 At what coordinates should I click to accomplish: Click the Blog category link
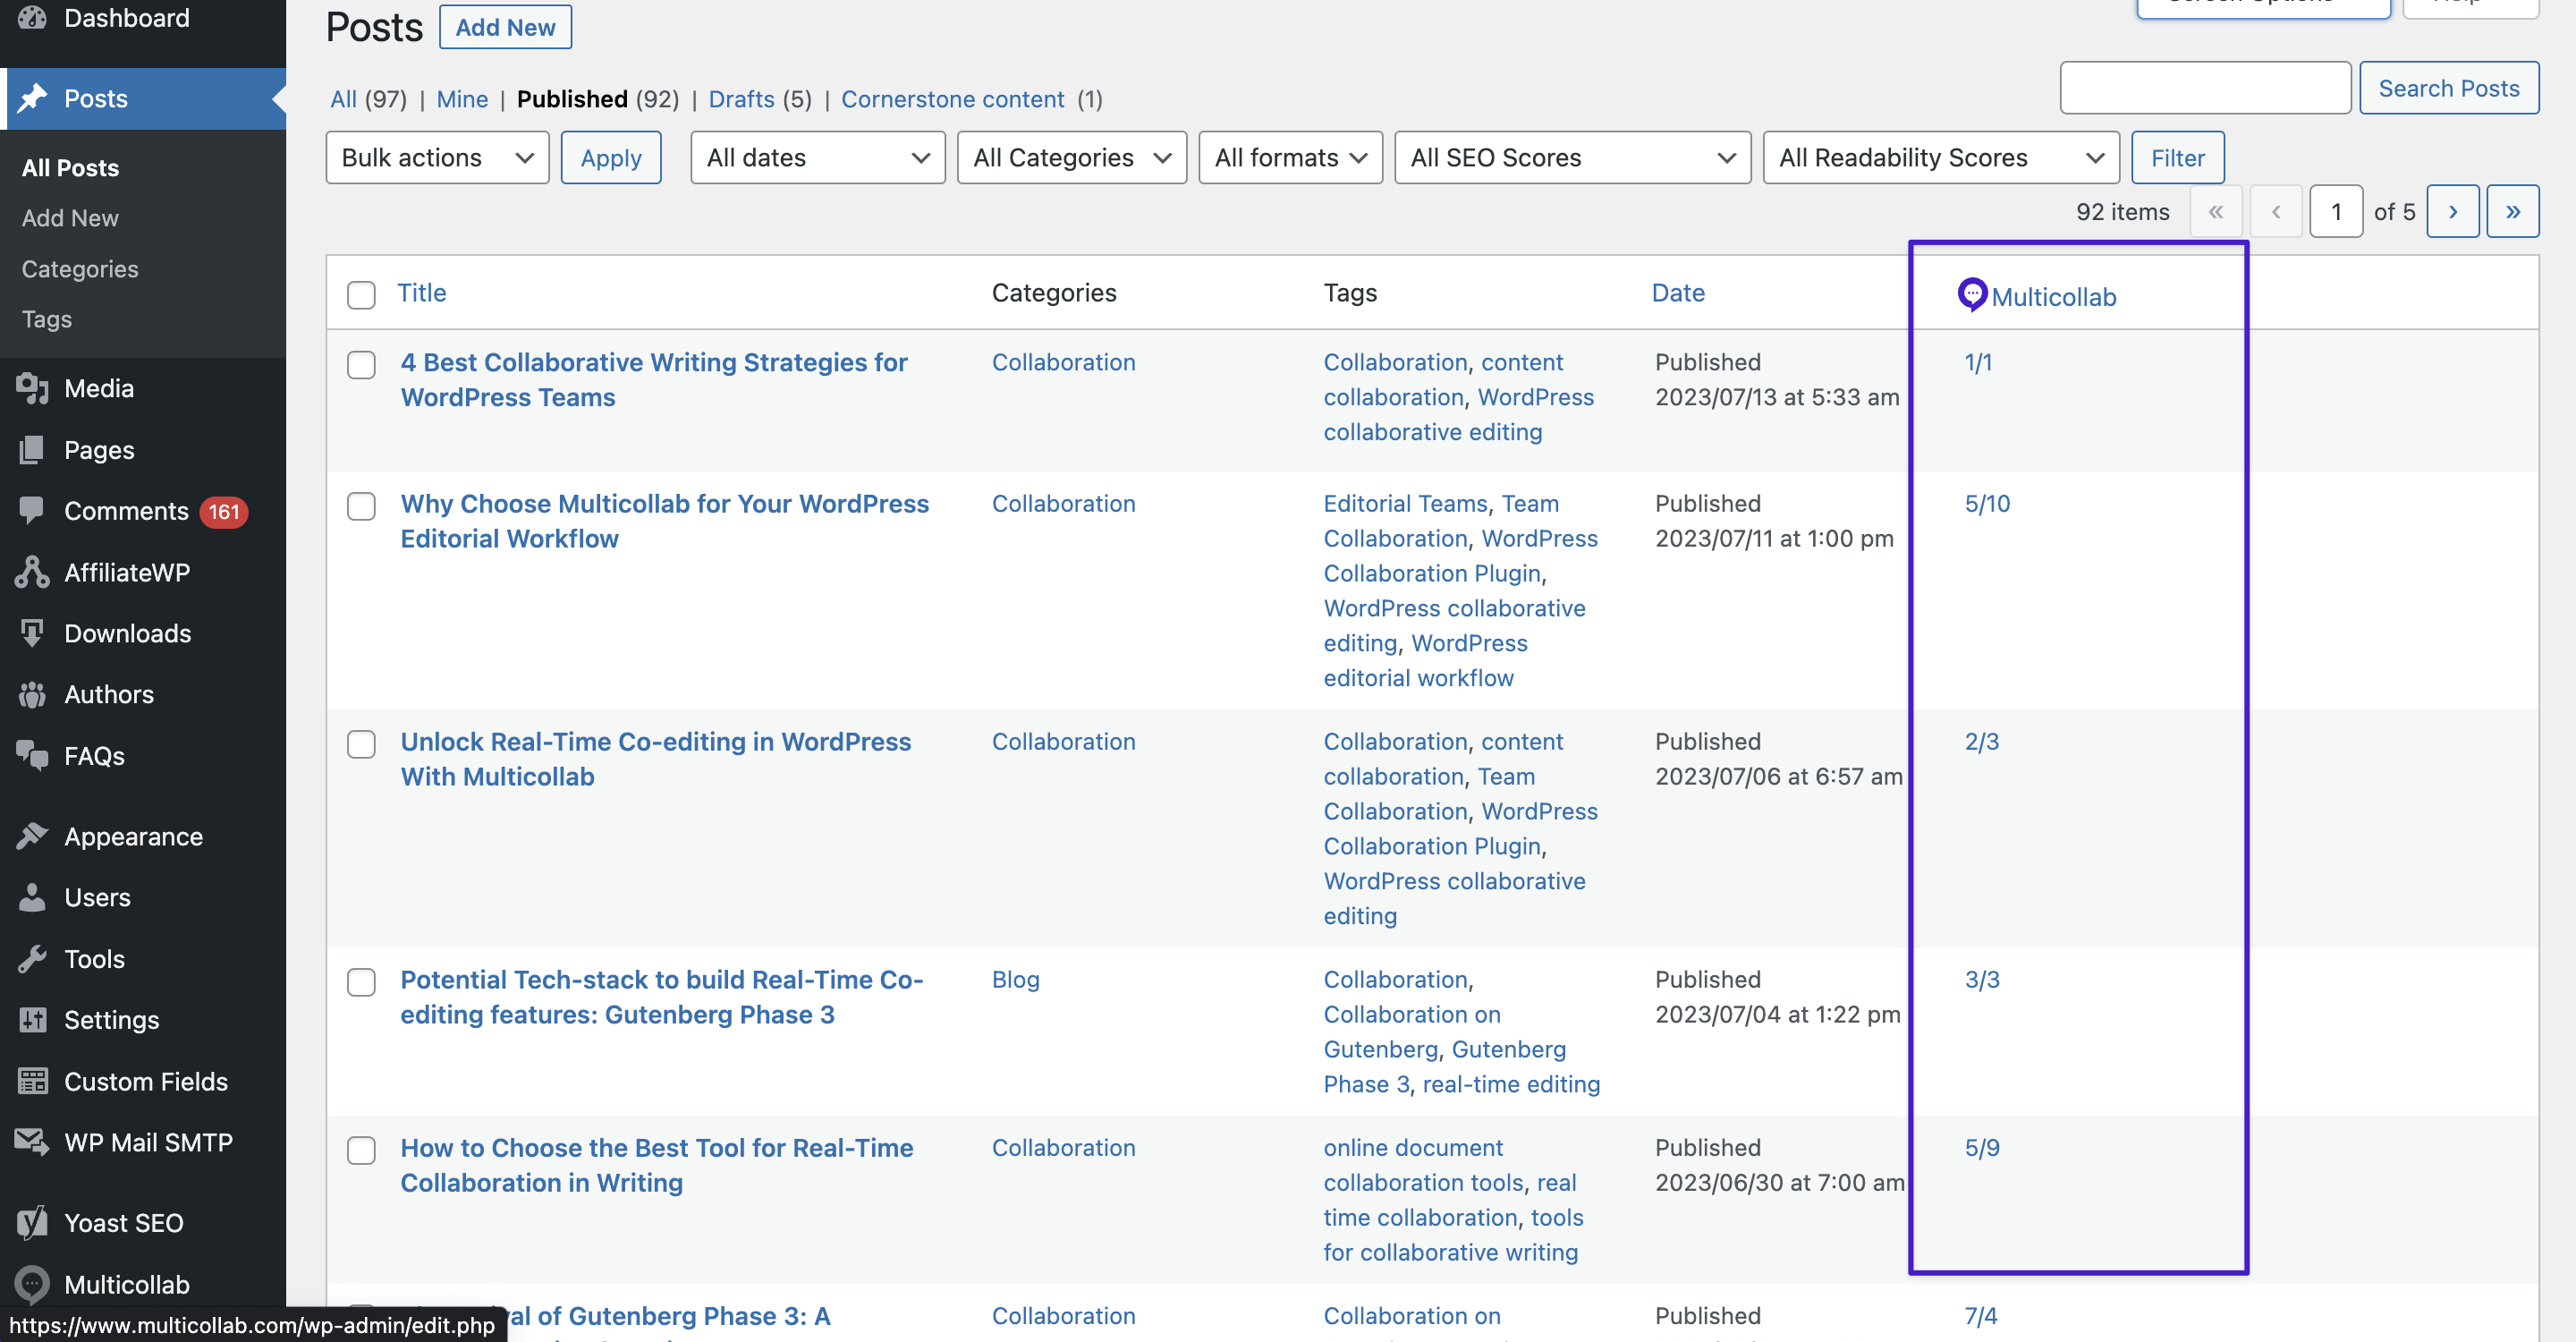(1015, 979)
